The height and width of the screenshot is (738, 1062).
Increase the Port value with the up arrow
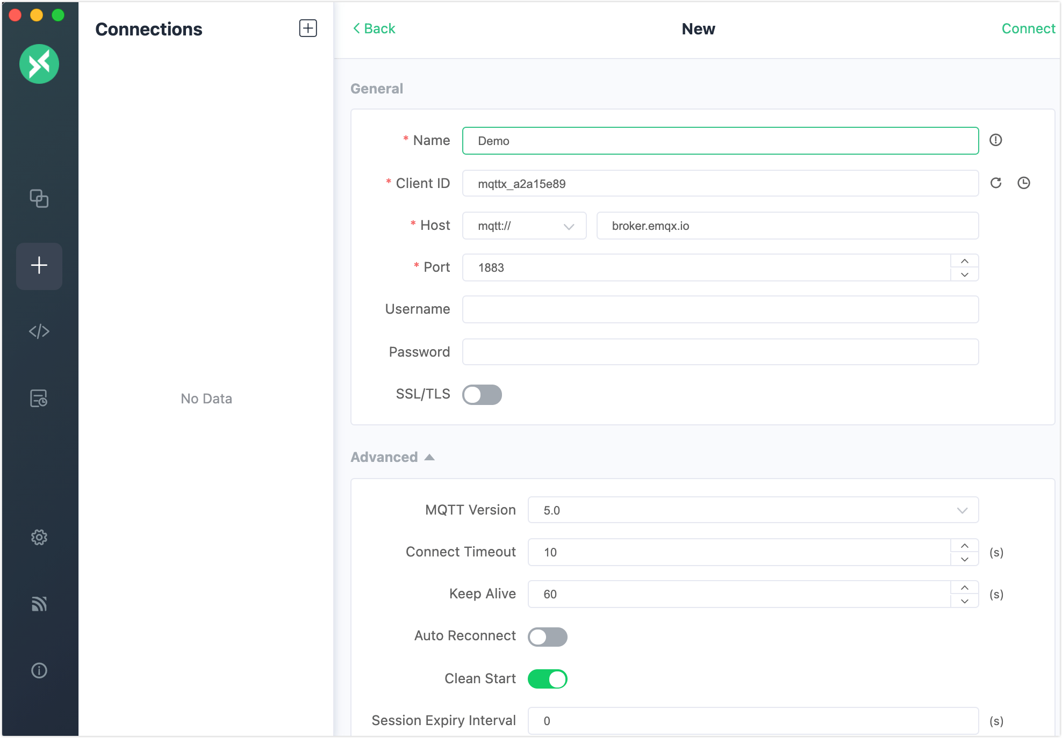click(x=964, y=261)
